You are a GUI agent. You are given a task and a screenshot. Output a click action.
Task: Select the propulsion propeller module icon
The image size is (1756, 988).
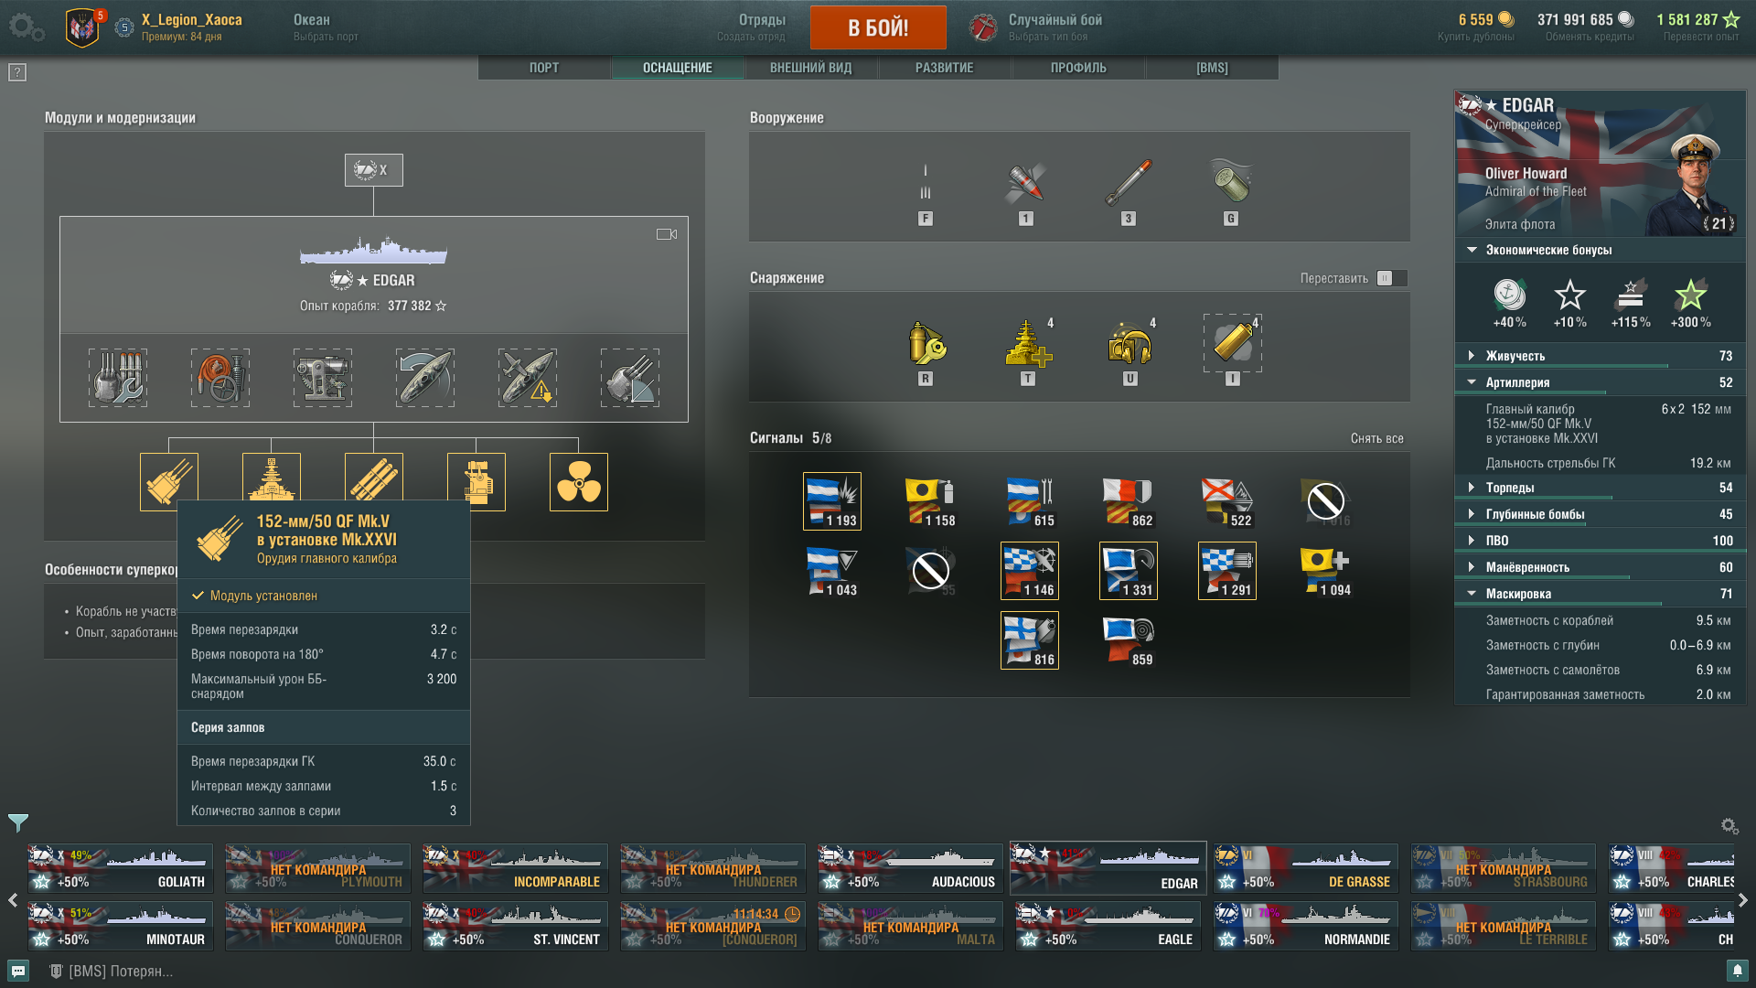(579, 482)
